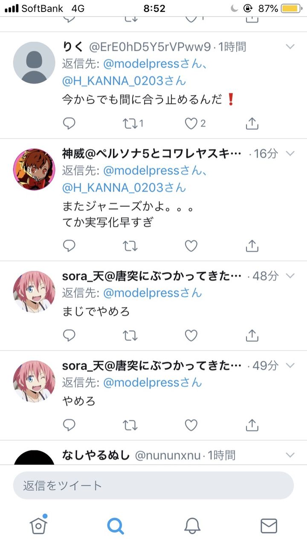Viewport: 307px width, 546px height.
Task: Share りく's tweet via share icon
Action: [252, 123]
